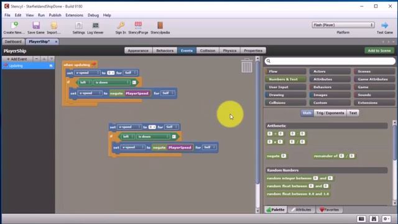
Task: Click the move event down arrow
Action: 51,59
